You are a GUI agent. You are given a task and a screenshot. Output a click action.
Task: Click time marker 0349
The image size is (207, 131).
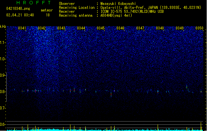point(180,28)
